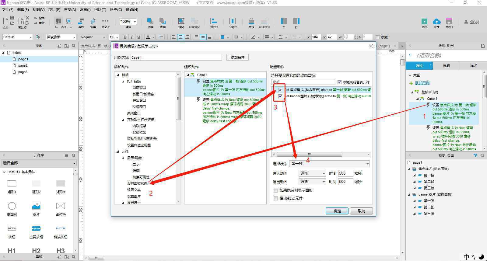Uncheck the 焦点样式 panel checkbox
Viewport: 487px width, 261px height.
tap(280, 90)
